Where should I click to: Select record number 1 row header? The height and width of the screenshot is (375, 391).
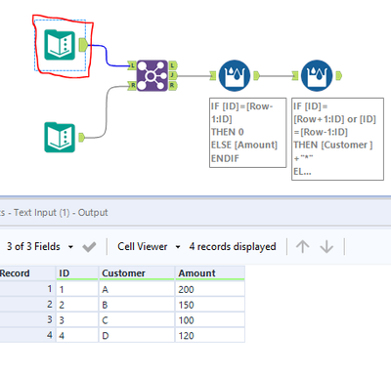(27, 289)
